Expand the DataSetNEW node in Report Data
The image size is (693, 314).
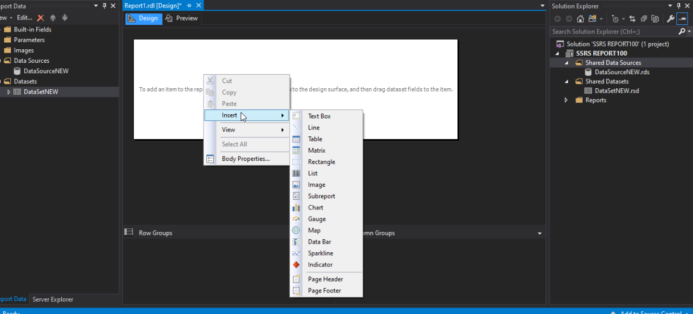point(9,92)
